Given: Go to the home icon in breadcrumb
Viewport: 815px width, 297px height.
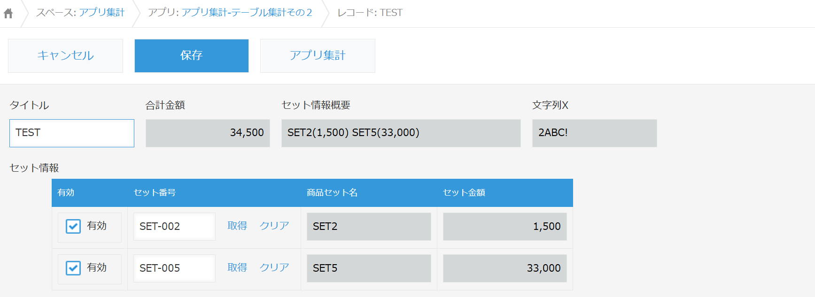Looking at the screenshot, I should tap(8, 13).
